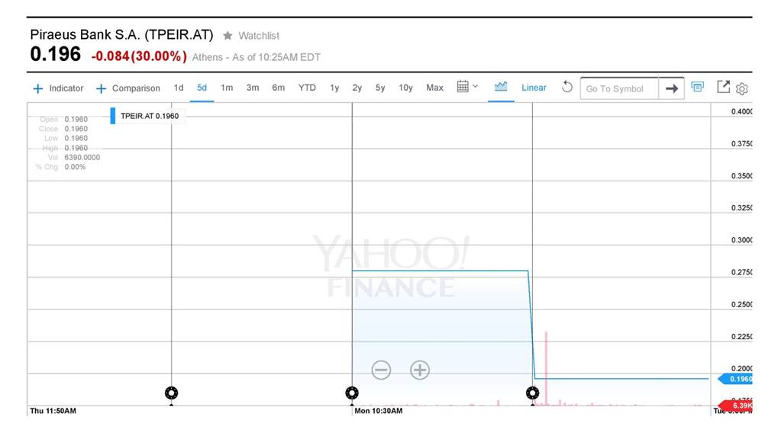
Task: Toggle the Linear scale option
Action: pos(534,88)
